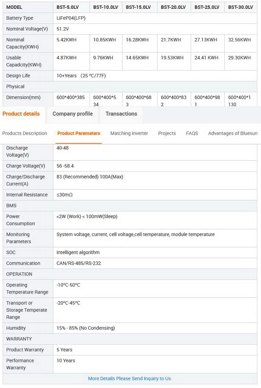Image resolution: width=261 pixels, height=388 pixels.
Task: Open the Product details tab
Action: pos(21,114)
